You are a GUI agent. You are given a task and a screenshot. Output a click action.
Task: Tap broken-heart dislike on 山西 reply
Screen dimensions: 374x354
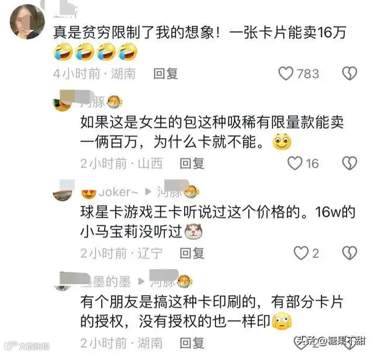click(349, 163)
